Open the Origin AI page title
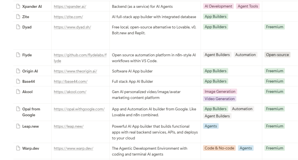 click(x=30, y=71)
